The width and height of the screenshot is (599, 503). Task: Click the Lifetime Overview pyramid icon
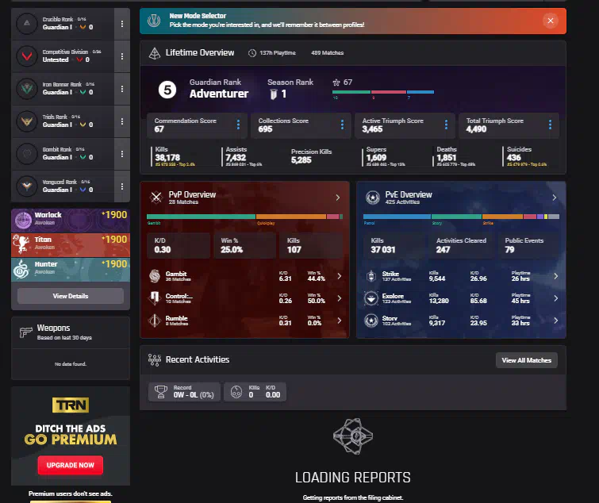[155, 53]
